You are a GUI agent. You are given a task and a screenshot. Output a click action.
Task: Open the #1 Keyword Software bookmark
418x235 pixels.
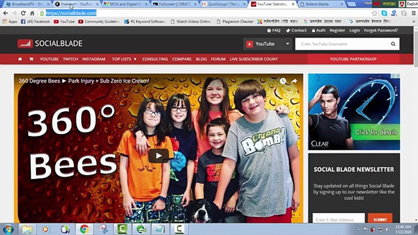145,22
